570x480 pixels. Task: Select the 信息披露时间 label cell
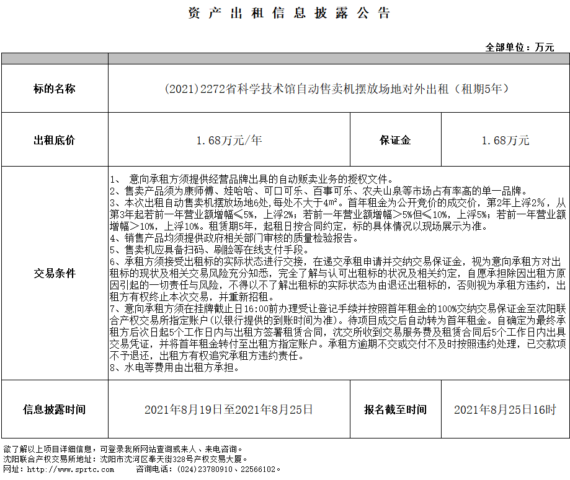(x=55, y=409)
